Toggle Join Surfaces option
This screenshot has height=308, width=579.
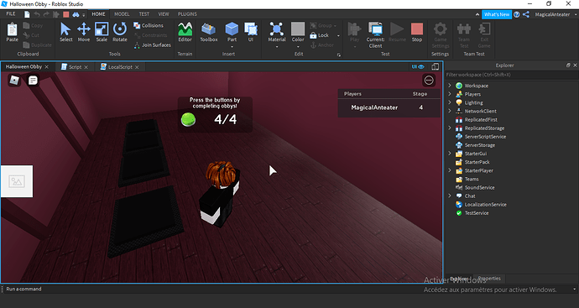click(x=152, y=45)
